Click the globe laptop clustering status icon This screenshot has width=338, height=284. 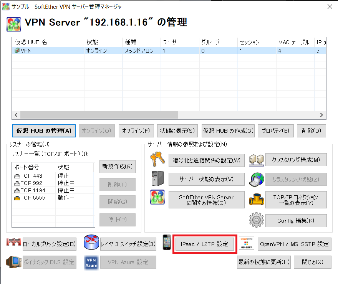(x=256, y=180)
